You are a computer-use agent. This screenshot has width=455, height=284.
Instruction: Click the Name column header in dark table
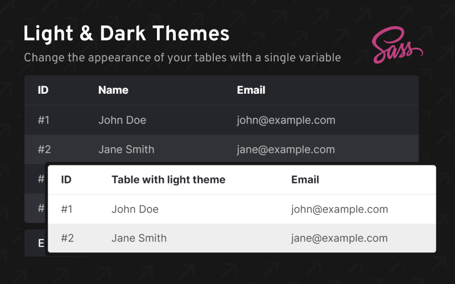point(113,90)
